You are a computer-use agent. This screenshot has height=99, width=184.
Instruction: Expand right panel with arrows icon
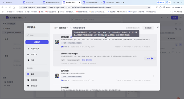pos(180,24)
